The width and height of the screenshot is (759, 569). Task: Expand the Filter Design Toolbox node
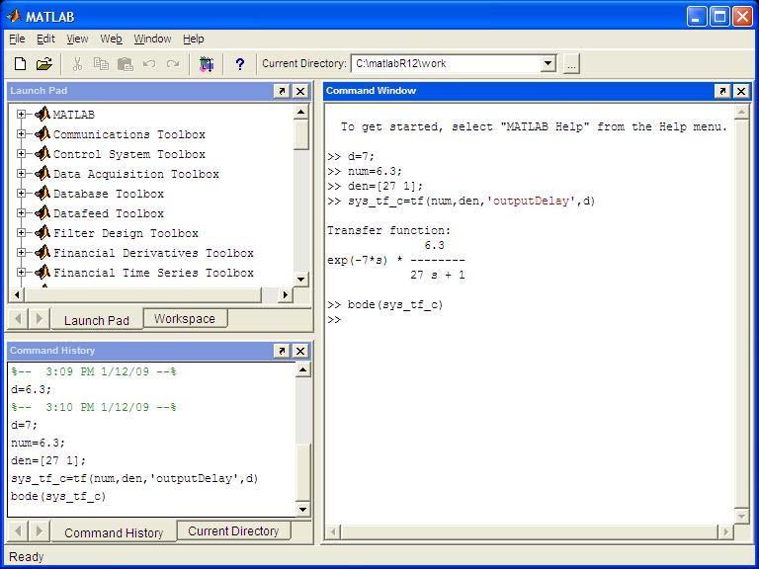21,233
